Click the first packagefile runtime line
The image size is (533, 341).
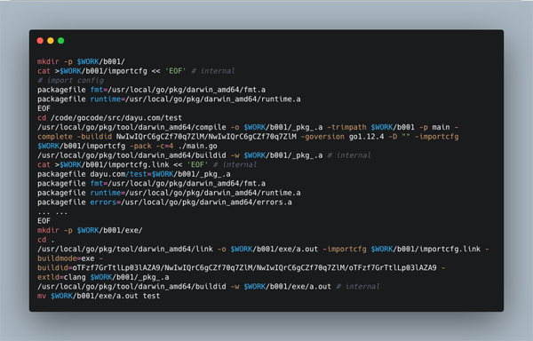(x=169, y=99)
